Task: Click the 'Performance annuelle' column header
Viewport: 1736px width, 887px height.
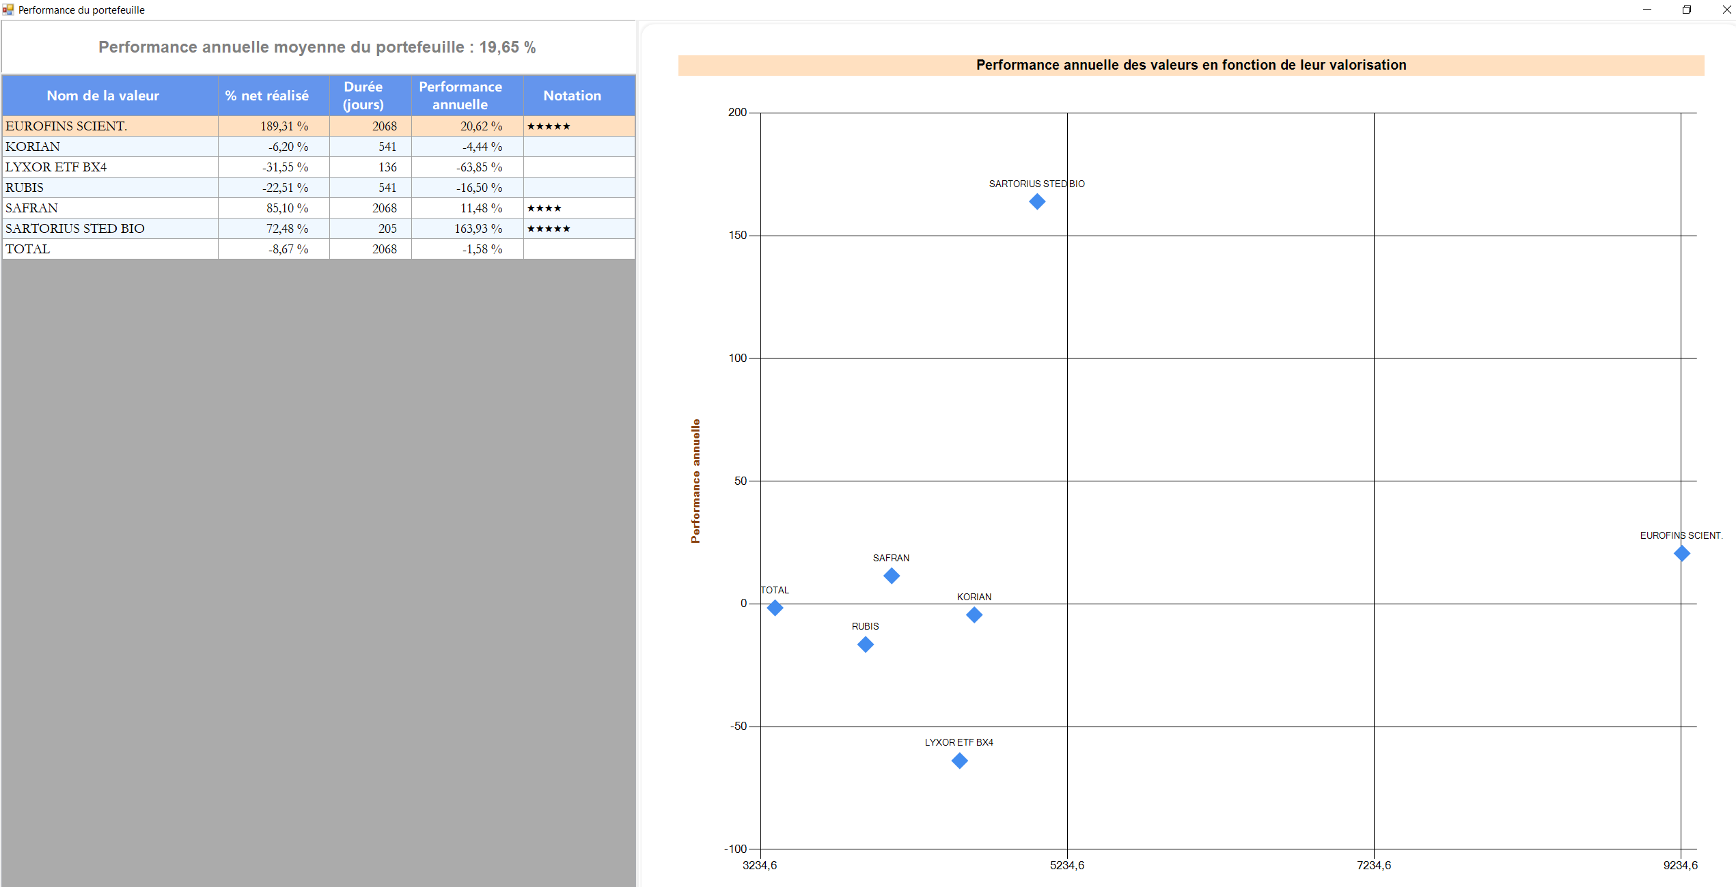Action: tap(467, 96)
